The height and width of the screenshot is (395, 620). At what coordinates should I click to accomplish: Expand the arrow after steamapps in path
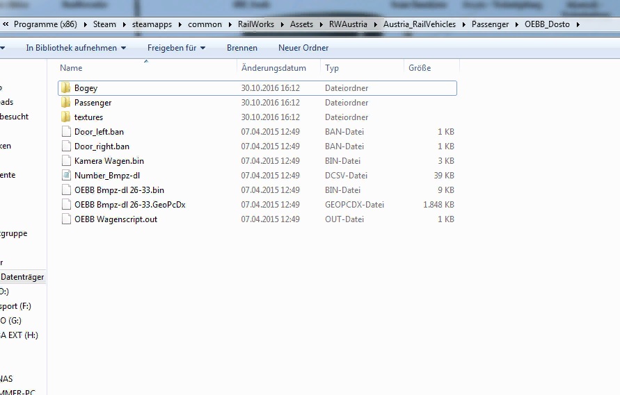[x=180, y=24]
